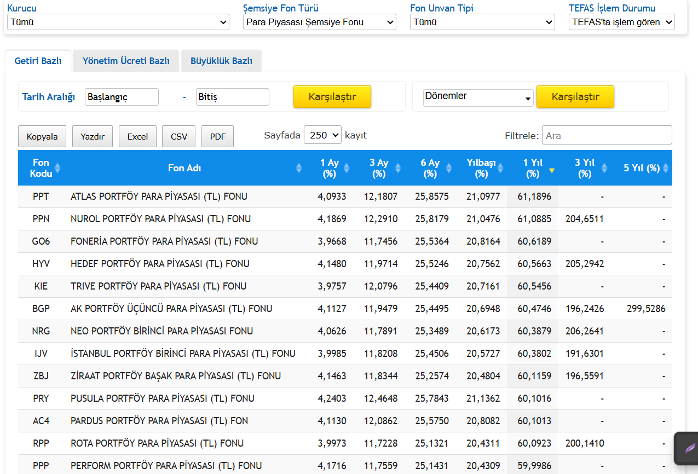Change the Sayfada 250 records-per-page dropdown
Screen dimensions: 698x474
[322, 135]
